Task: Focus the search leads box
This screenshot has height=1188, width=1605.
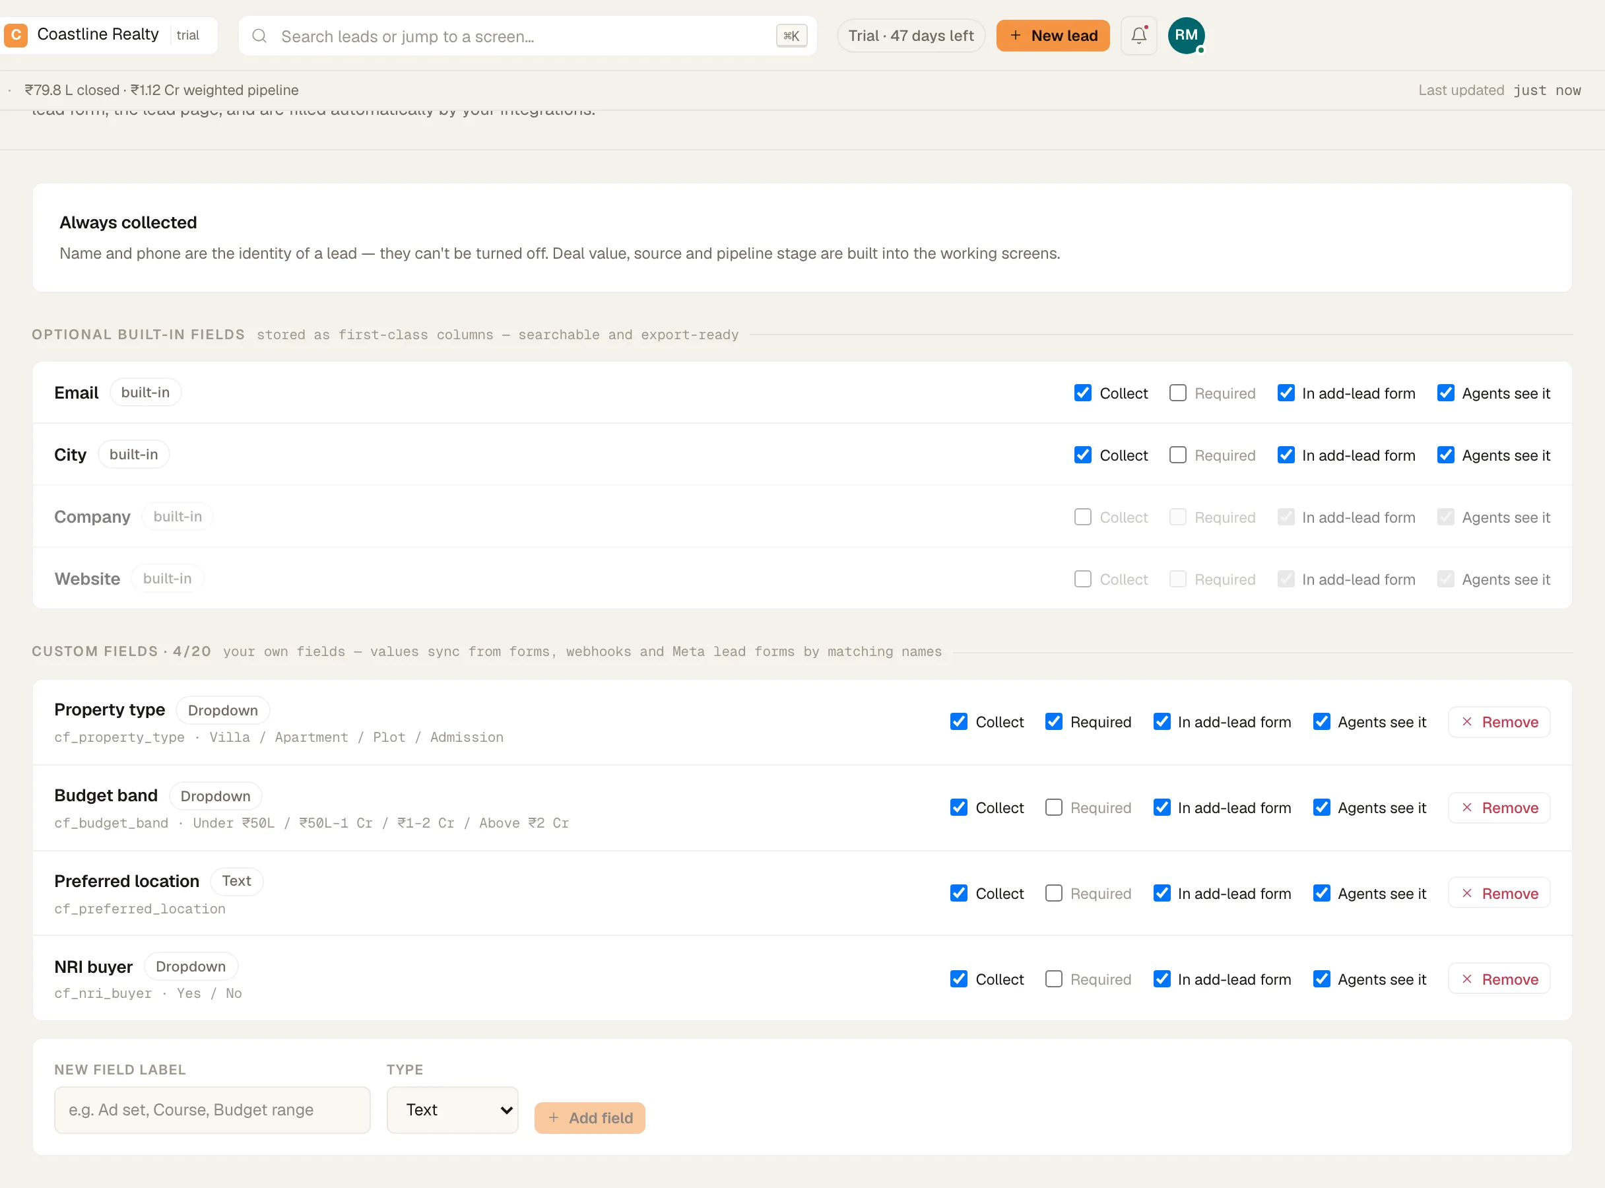Action: (527, 36)
